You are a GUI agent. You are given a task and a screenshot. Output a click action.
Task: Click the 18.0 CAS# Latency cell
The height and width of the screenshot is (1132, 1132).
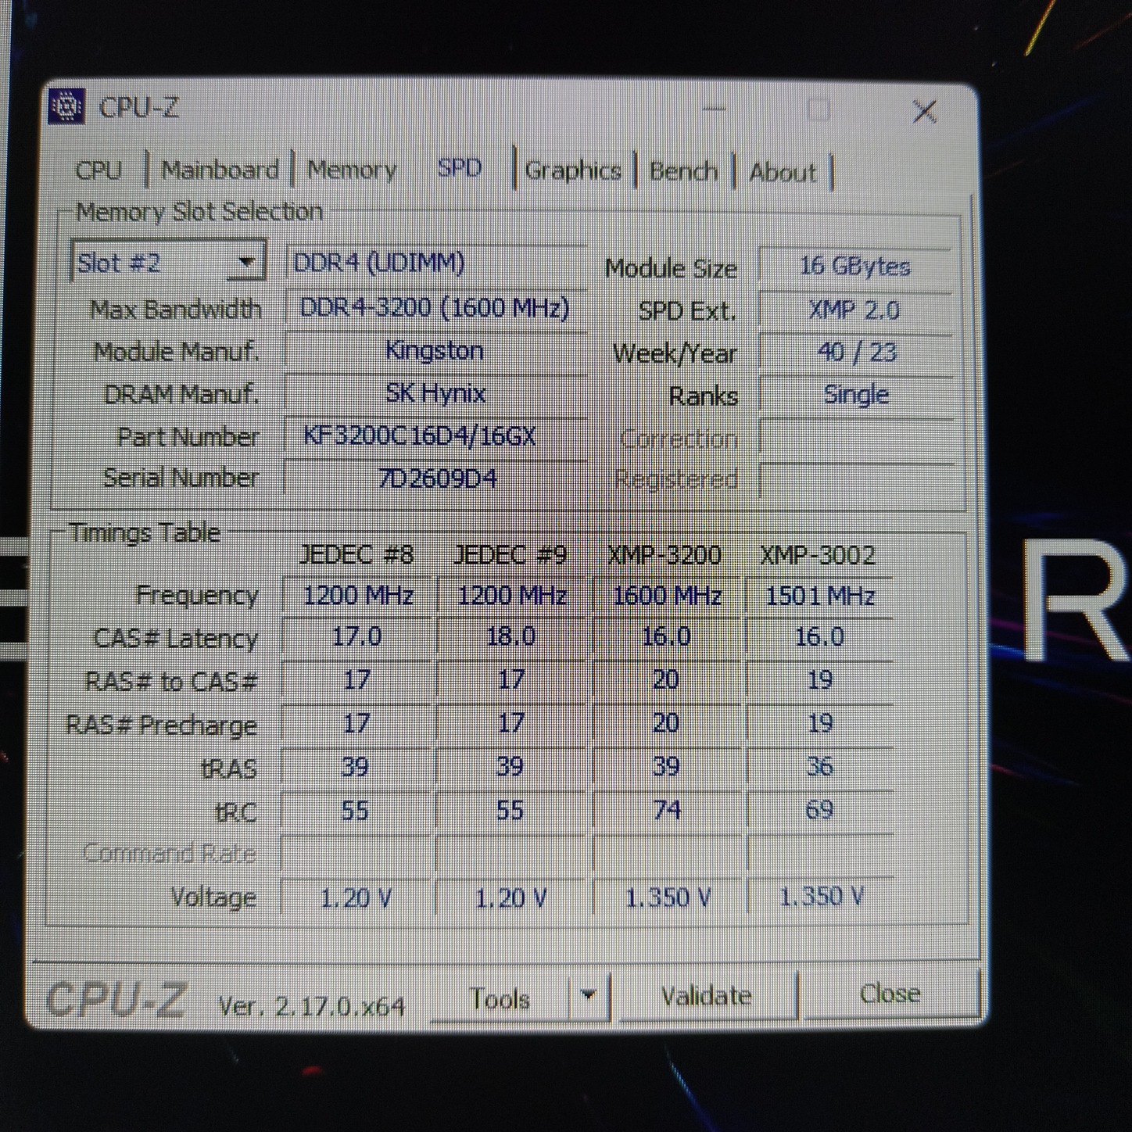pyautogui.click(x=510, y=636)
